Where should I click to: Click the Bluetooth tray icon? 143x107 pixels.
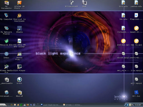click(x=127, y=105)
